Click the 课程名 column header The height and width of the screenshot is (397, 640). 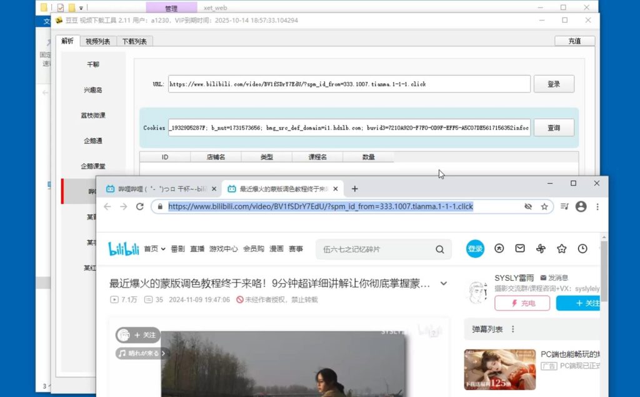(x=317, y=157)
